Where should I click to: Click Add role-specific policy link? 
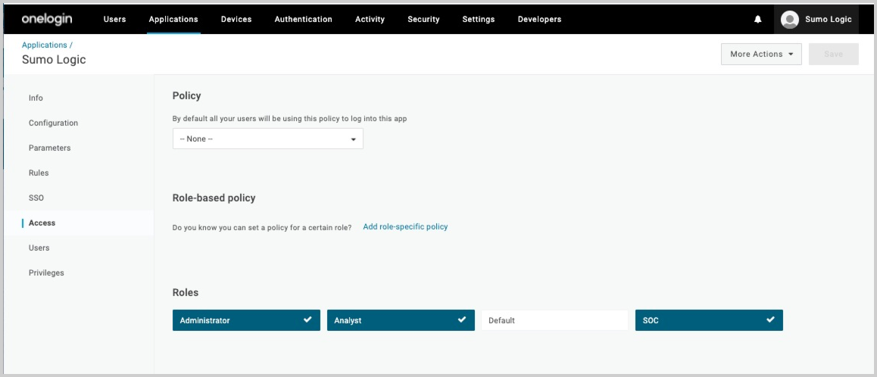pos(405,227)
